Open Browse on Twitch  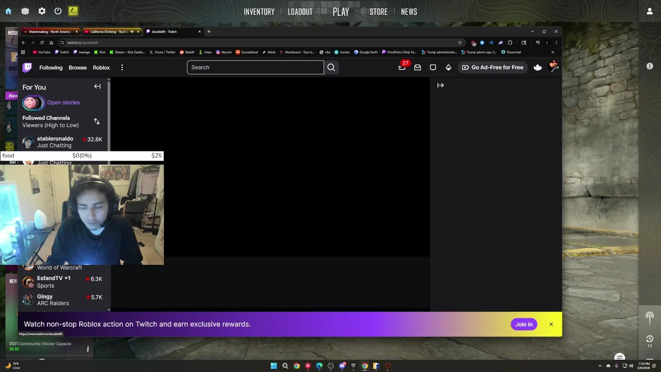[77, 68]
